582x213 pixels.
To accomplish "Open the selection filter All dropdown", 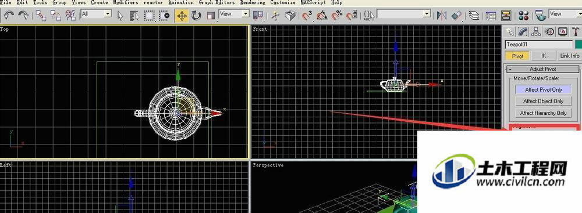I will pos(96,14).
